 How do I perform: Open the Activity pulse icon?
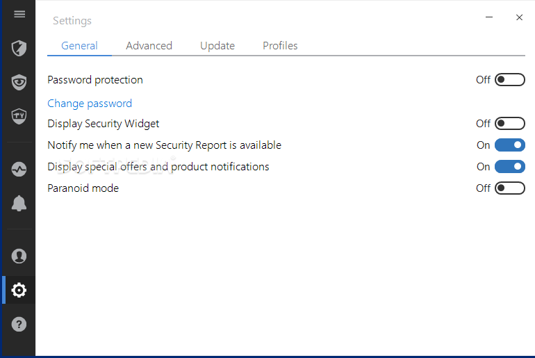(x=19, y=170)
